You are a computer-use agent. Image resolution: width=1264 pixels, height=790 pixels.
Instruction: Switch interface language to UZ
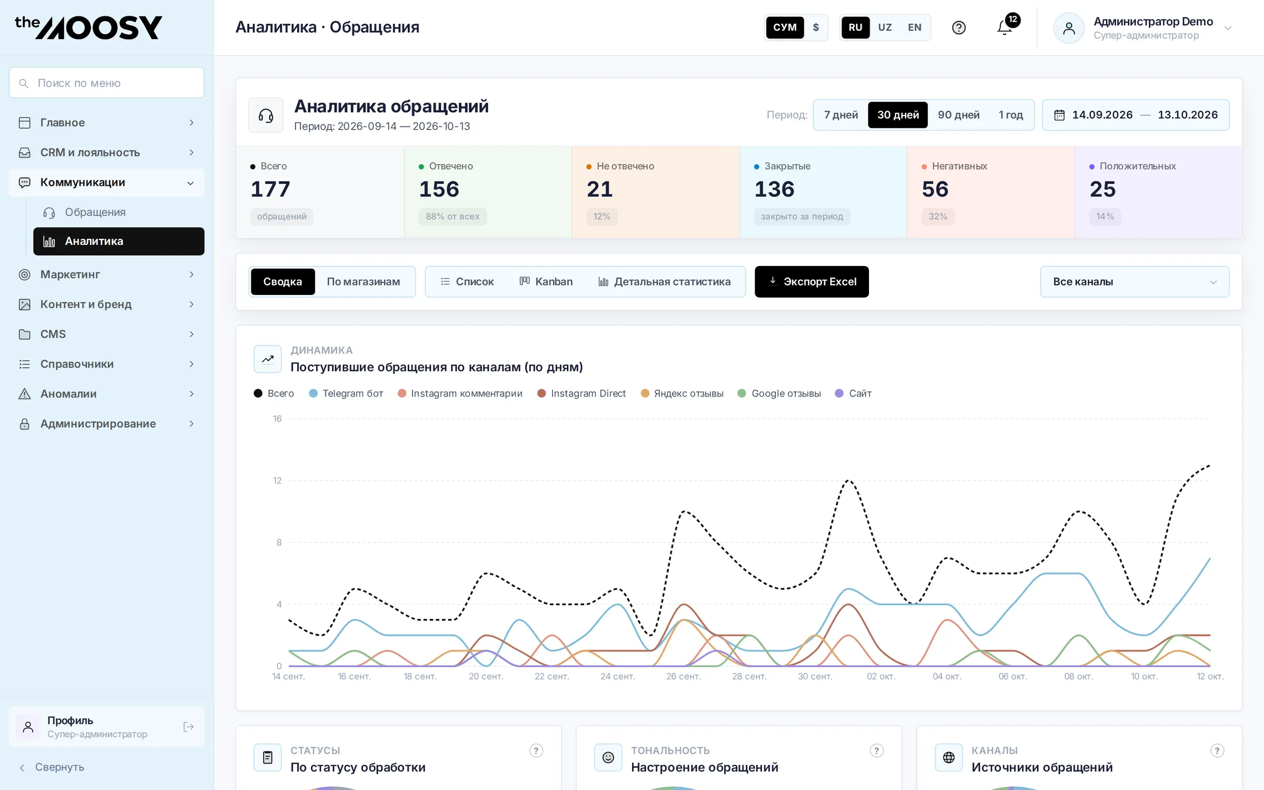coord(885,27)
